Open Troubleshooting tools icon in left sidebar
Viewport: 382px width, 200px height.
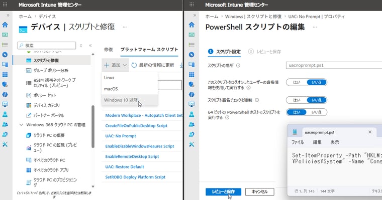click(5, 144)
